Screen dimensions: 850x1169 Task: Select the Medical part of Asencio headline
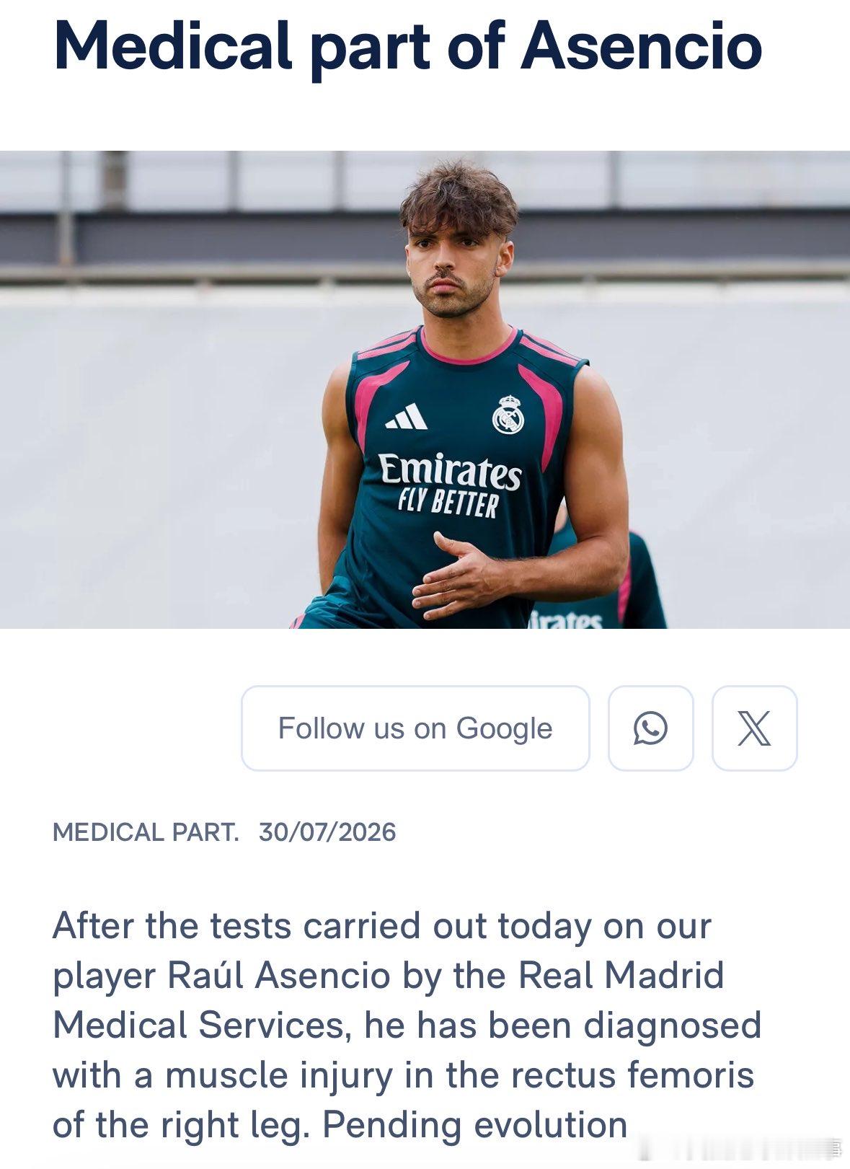pyautogui.click(x=407, y=47)
